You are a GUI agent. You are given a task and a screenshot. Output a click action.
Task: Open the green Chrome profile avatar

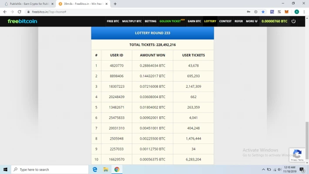coord(296,12)
